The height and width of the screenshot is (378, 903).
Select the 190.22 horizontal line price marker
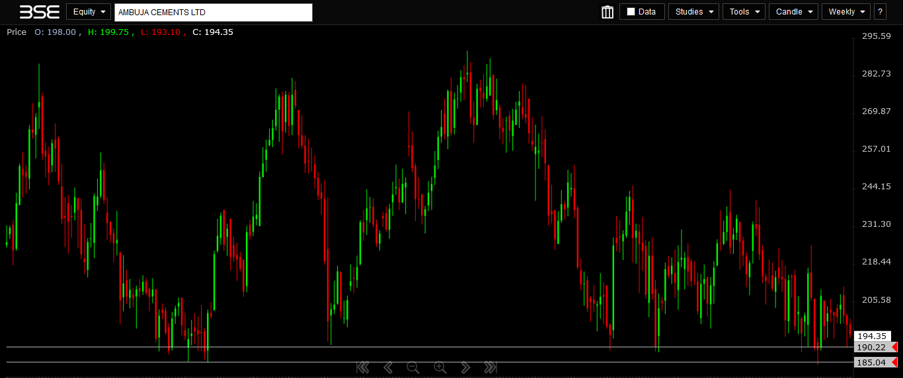click(871, 347)
